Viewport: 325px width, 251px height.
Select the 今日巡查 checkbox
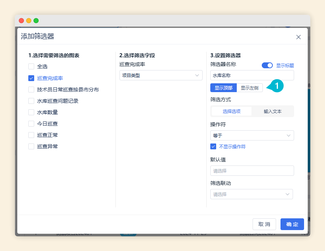[x=31, y=124]
